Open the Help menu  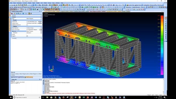62,3
